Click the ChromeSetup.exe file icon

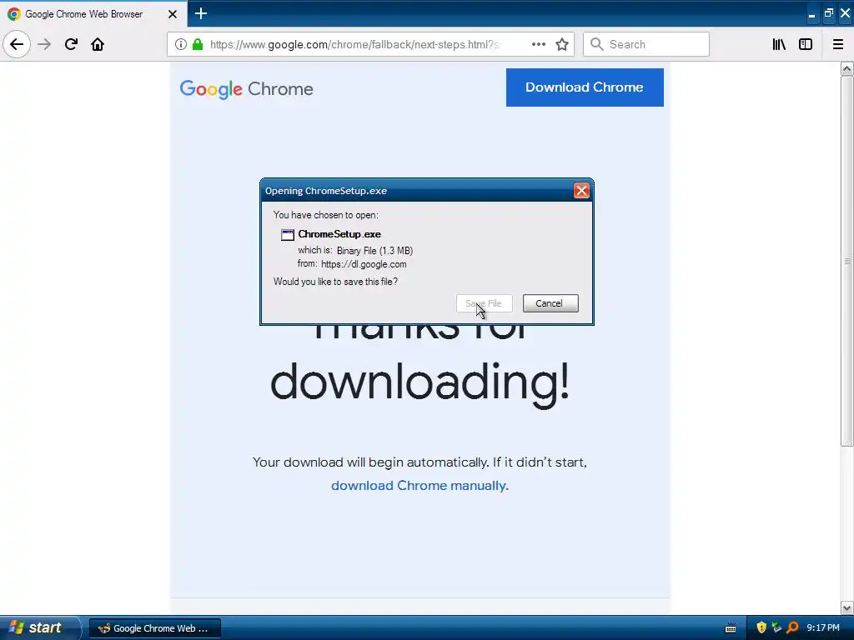(x=287, y=234)
